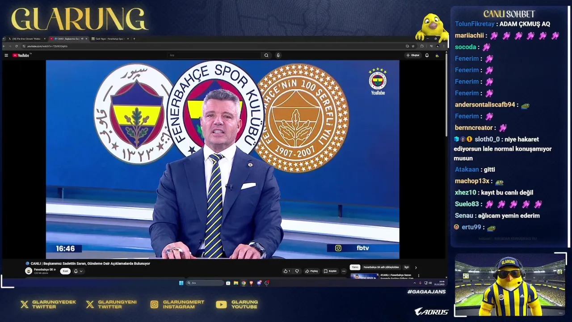Start voice search with the microphone icon
572x322 pixels.
pyautogui.click(x=278, y=55)
